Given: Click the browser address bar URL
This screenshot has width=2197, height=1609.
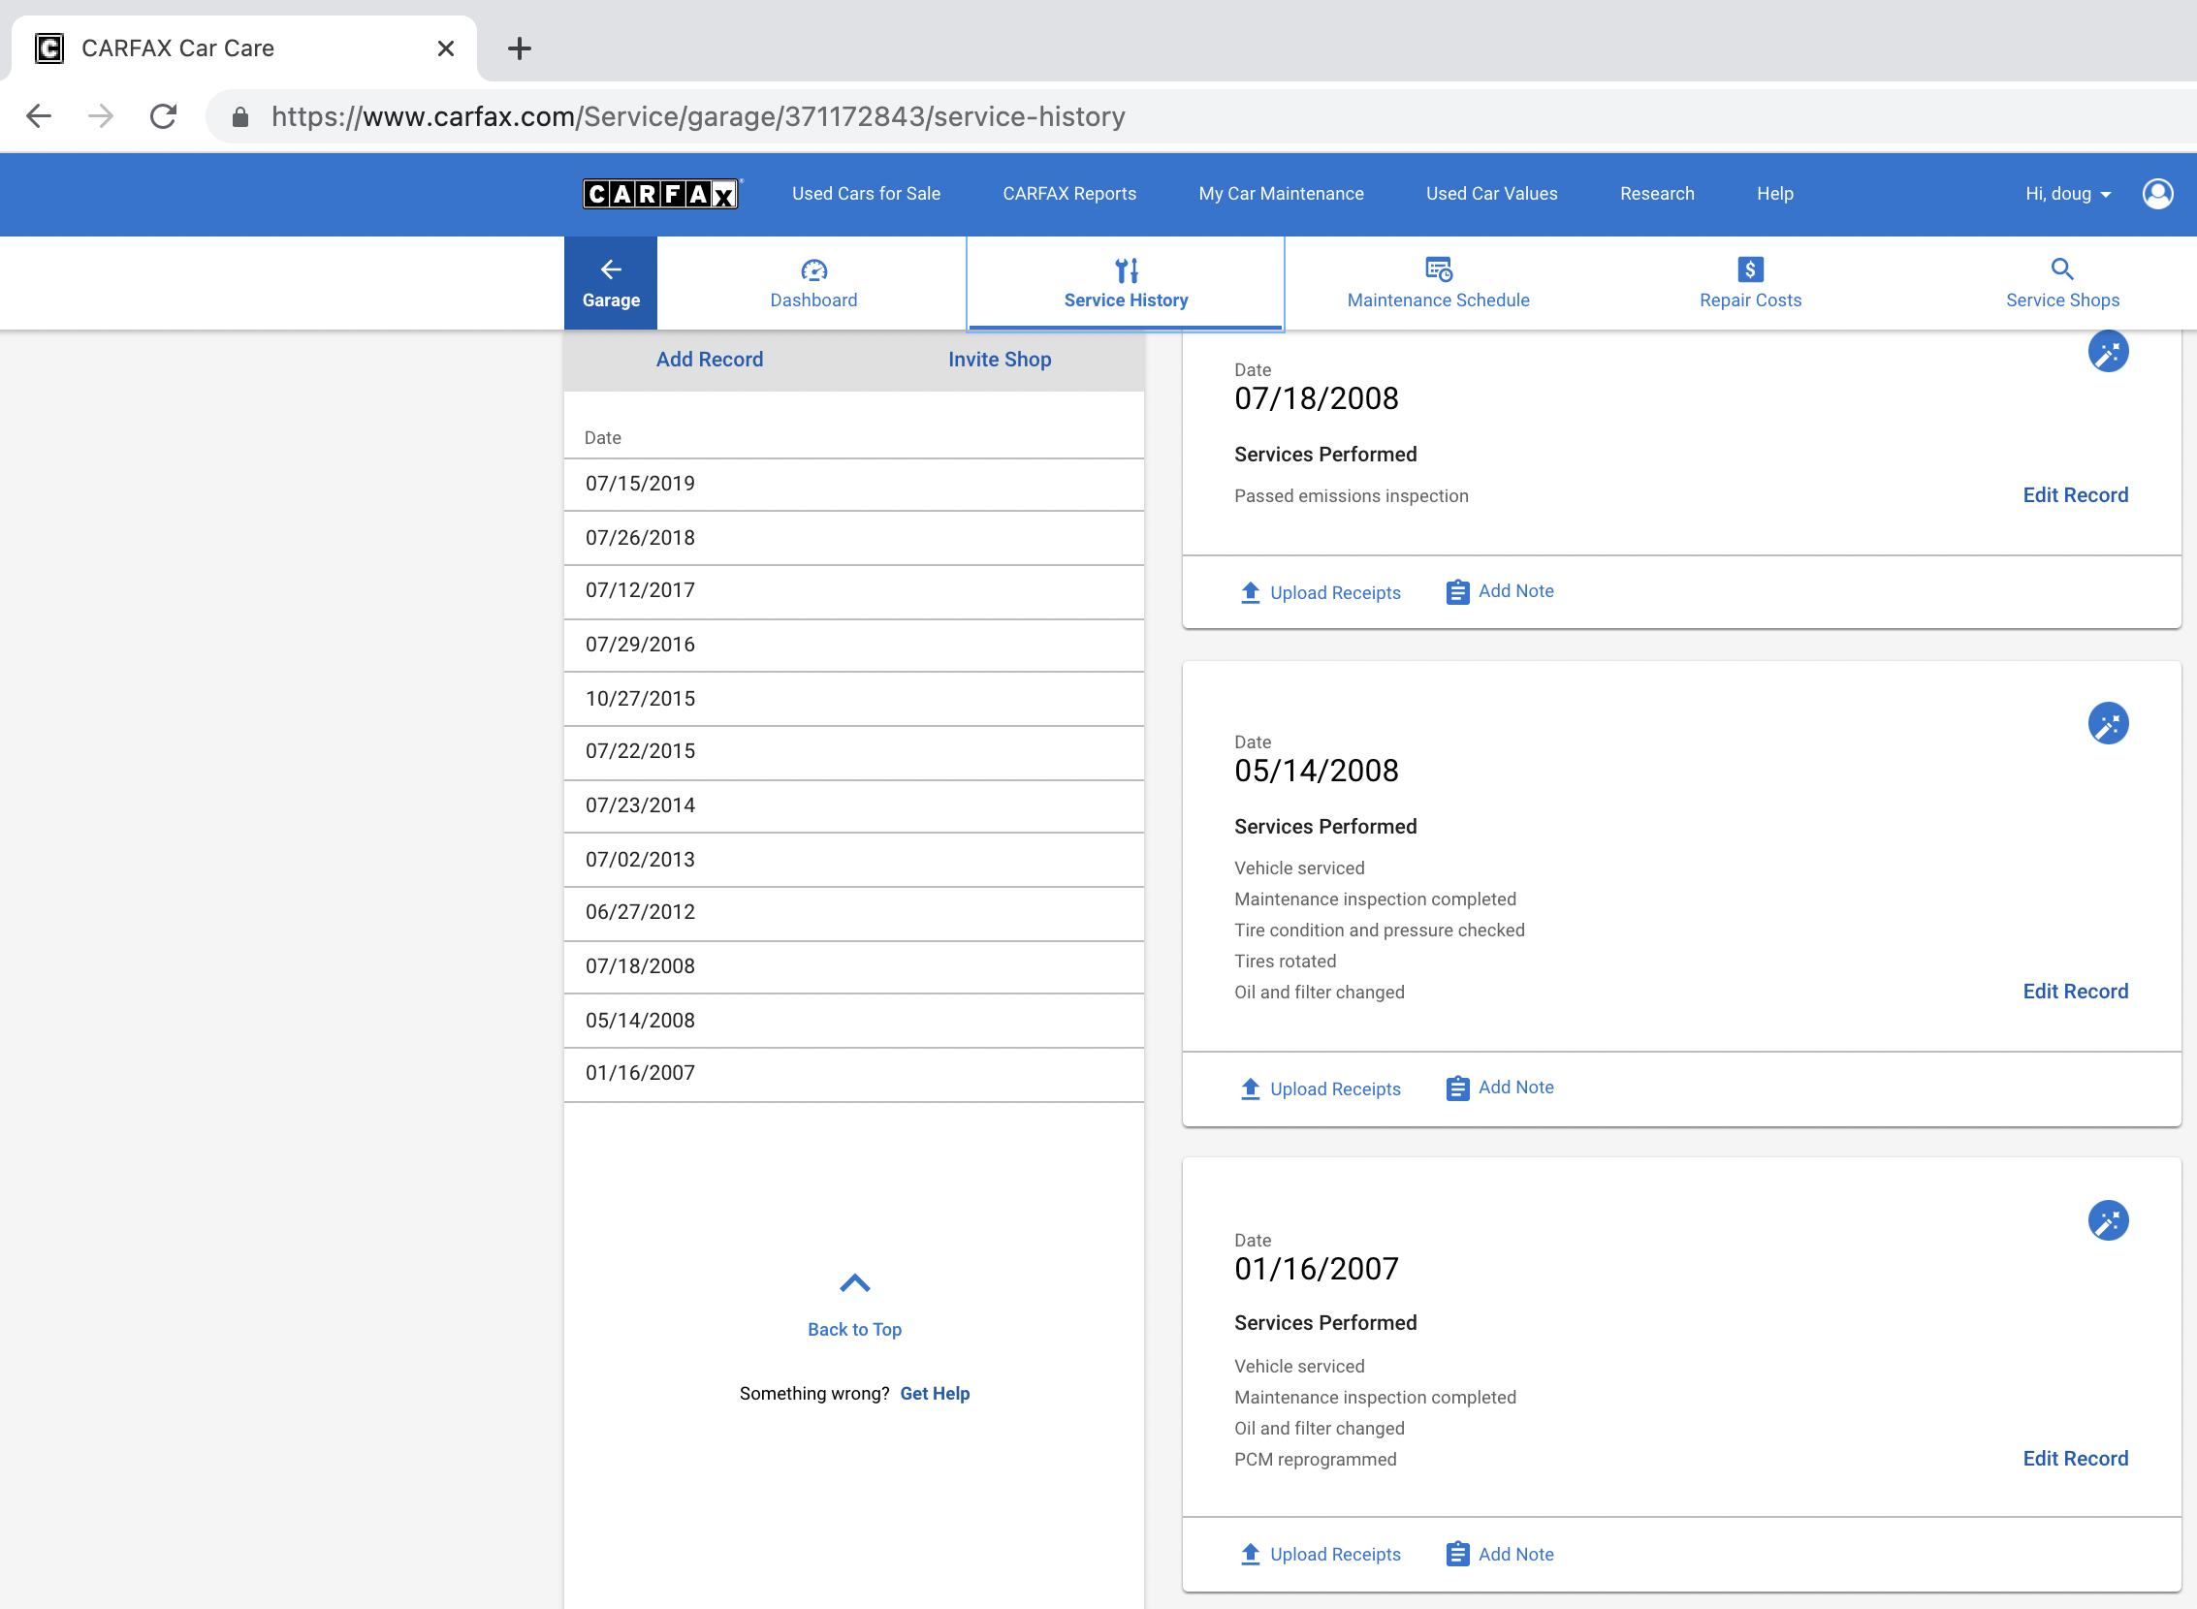Looking at the screenshot, I should click(x=697, y=117).
